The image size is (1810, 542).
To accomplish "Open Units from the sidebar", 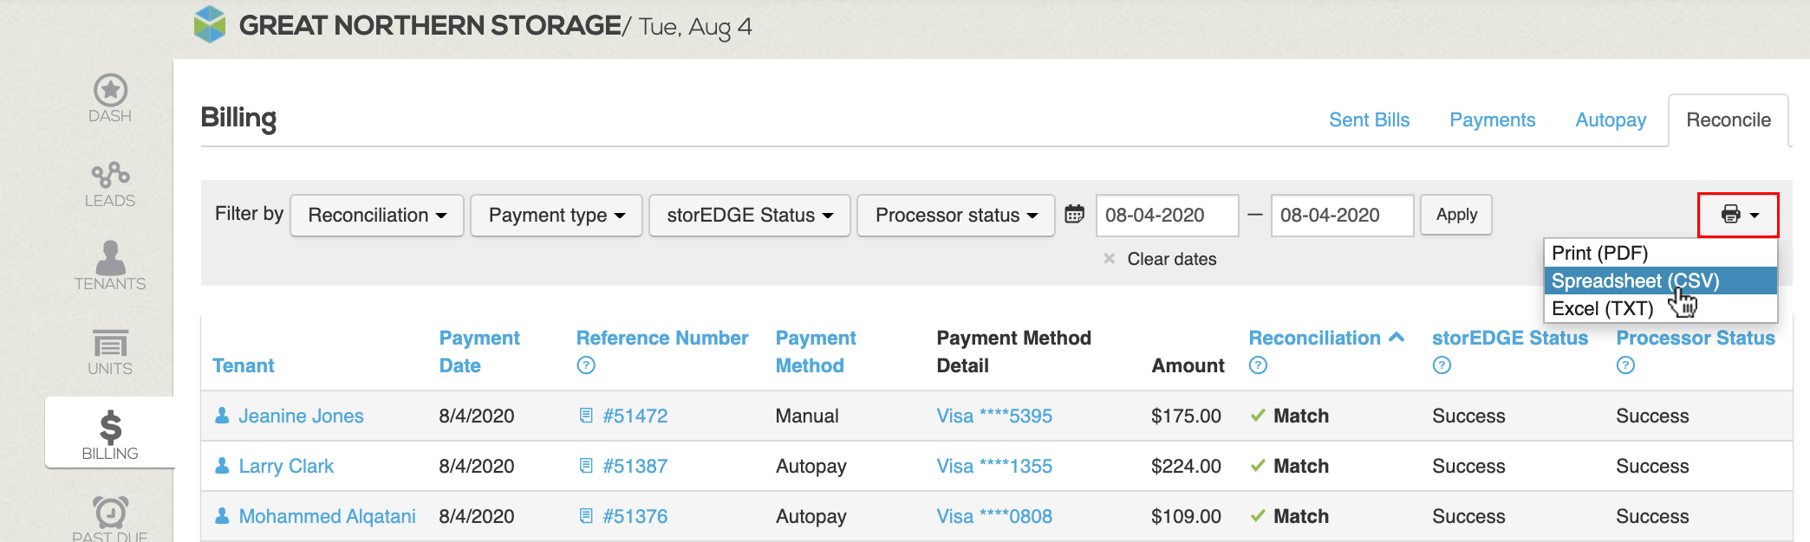I will coord(110,345).
